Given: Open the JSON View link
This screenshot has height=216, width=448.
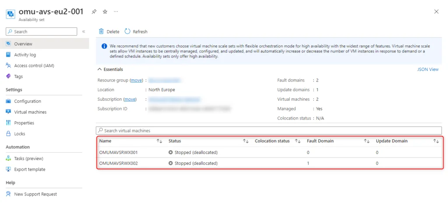Looking at the screenshot, I should tap(428, 69).
